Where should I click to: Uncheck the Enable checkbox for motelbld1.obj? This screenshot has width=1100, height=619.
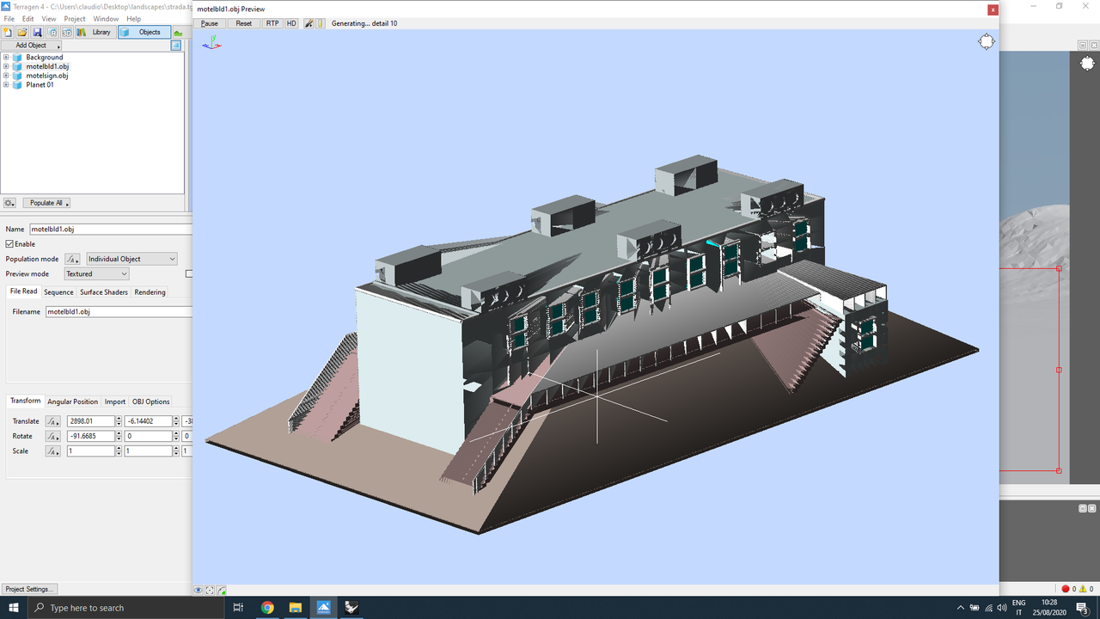(x=7, y=243)
